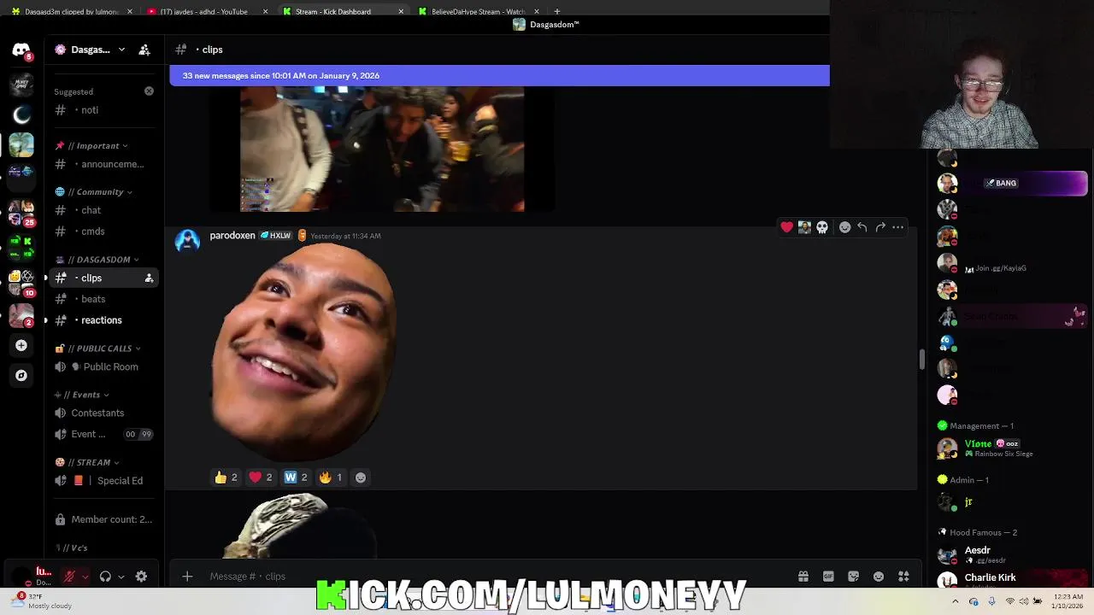Viewport: 1094px width, 615px height.
Task: Open the crescent moon server icon
Action: [21, 114]
